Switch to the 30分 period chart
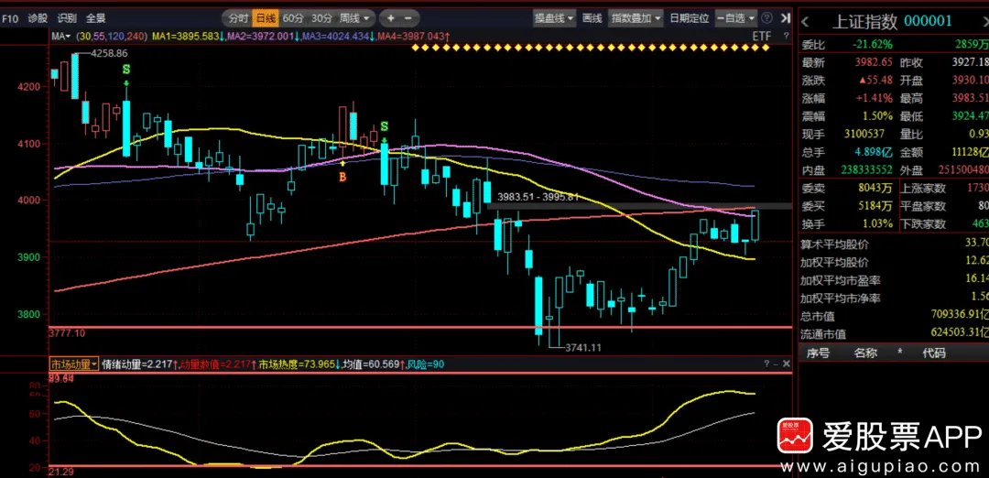 click(321, 18)
